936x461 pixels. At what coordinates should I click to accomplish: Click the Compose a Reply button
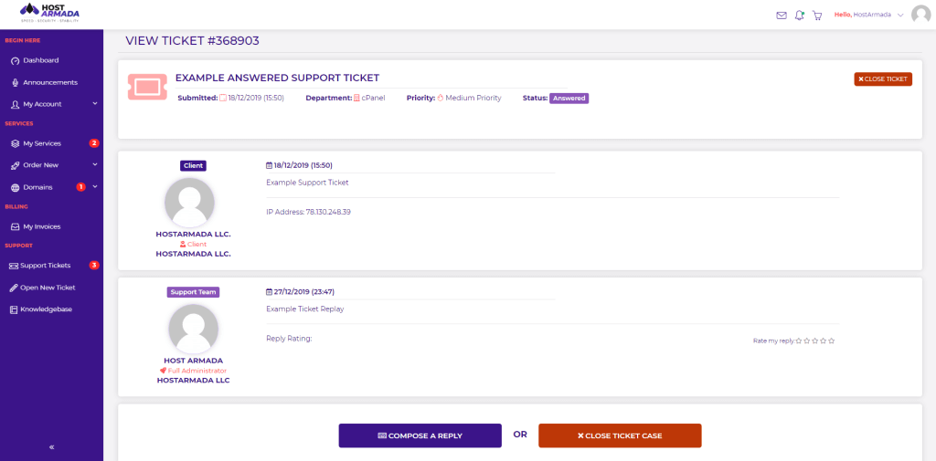[x=420, y=436]
